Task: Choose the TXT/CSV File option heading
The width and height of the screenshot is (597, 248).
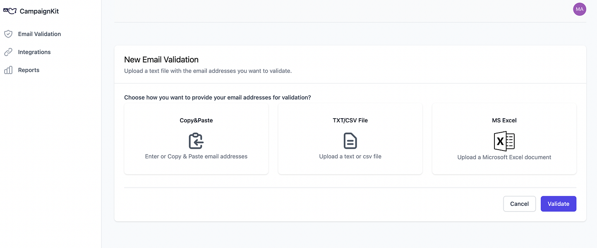Action: 350,120
